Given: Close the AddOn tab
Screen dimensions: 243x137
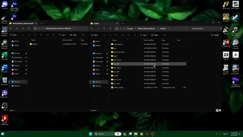Looking at the screenshot, I should (117, 24).
